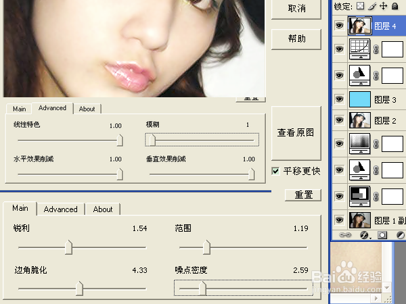Toggle lock image pixels brush icon
The width and height of the screenshot is (406, 304).
click(x=372, y=6)
